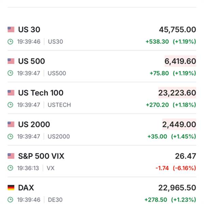Open the DAX index name

[26, 188]
